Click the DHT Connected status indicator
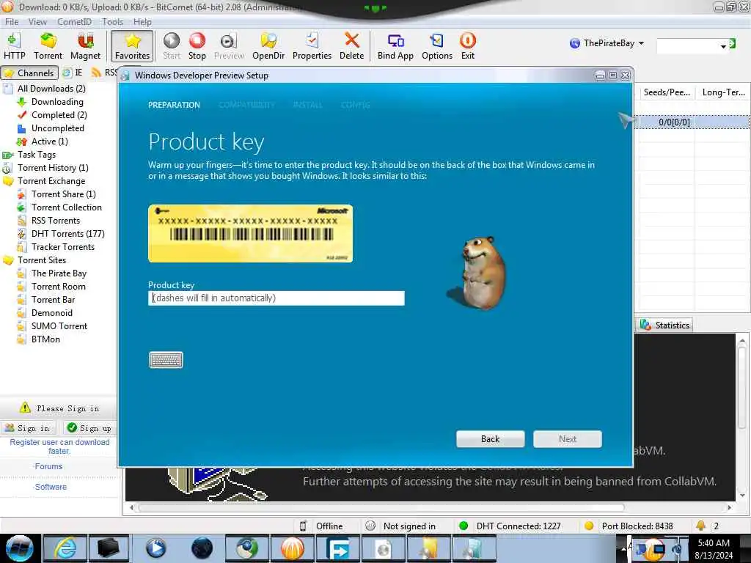 (x=510, y=526)
